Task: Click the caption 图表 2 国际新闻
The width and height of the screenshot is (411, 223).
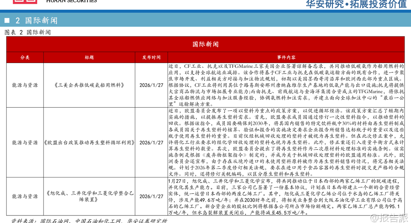Action: coord(28,33)
